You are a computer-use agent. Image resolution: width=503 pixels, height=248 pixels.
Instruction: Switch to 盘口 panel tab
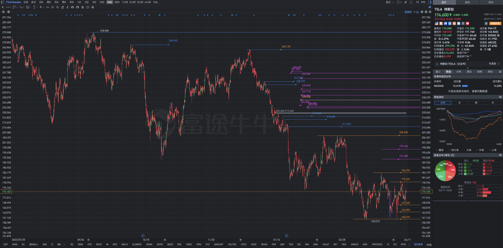(438, 72)
